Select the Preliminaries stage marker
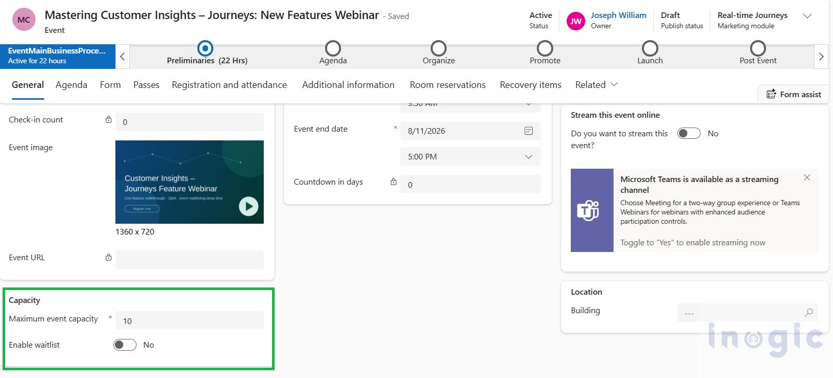Viewport: 833px width, 378px height. point(206,48)
